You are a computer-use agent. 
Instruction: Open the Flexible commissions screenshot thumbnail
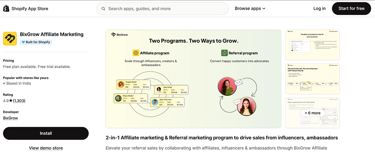tap(312, 45)
